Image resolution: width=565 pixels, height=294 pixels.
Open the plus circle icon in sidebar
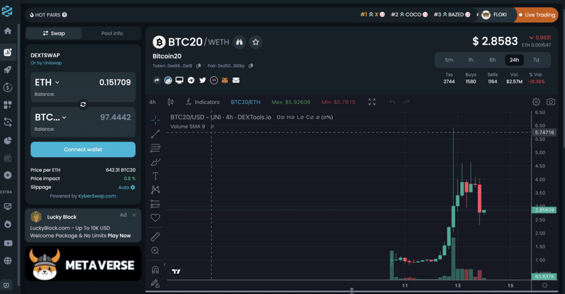[8, 176]
